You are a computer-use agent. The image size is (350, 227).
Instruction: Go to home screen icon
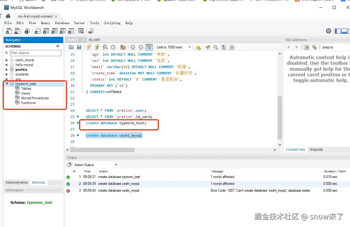pyautogui.click(x=8, y=16)
